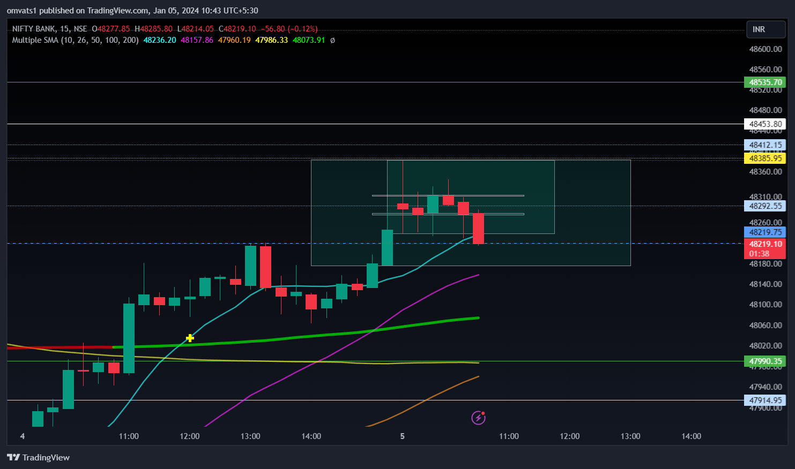Click the close value C48219.10 in header
The width and height of the screenshot is (795, 469).
(x=237, y=29)
